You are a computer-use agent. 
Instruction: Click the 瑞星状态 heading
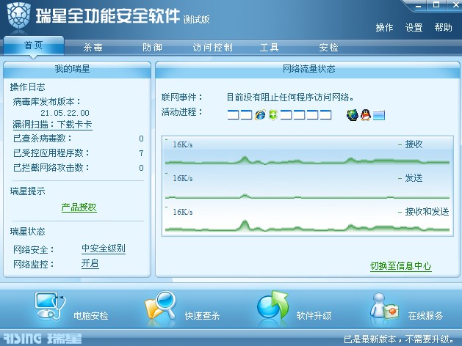[x=27, y=232]
